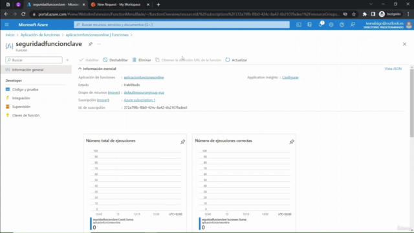Go to Inicio breadcrumb
The height and width of the screenshot is (233, 414).
point(10,35)
